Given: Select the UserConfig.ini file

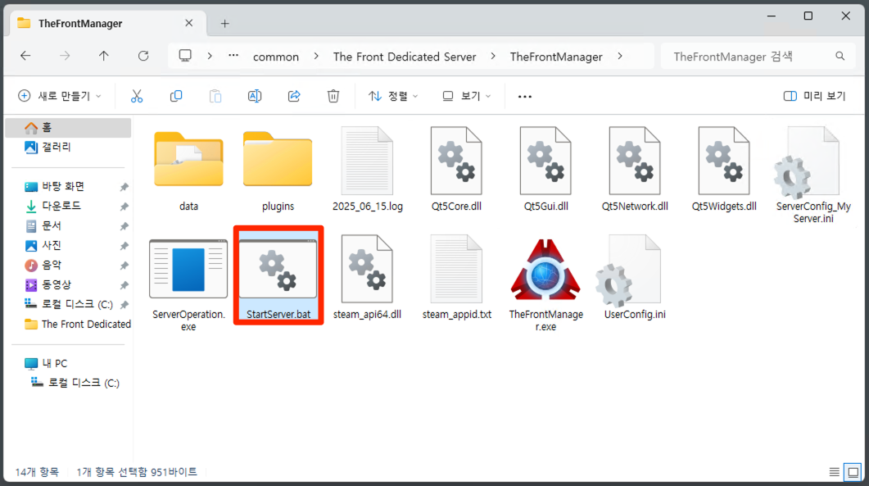Looking at the screenshot, I should (635, 277).
